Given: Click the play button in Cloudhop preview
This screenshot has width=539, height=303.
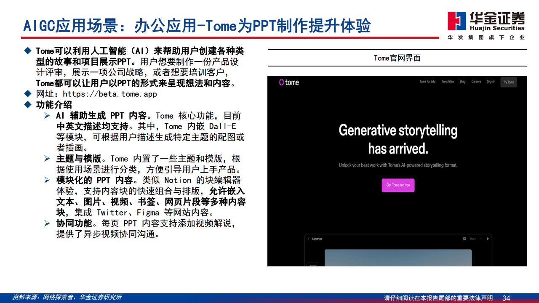Looking at the screenshot, I should tap(488, 239).
